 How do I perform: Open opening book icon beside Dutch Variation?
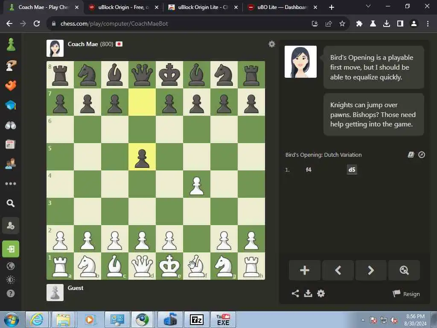[x=411, y=155]
